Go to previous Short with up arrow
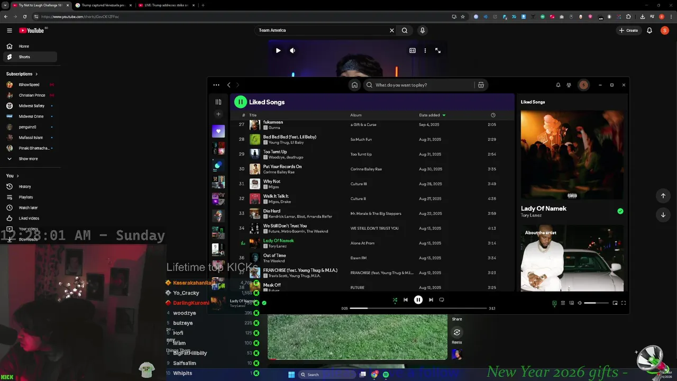Viewport: 677px width, 381px height. pyautogui.click(x=663, y=196)
